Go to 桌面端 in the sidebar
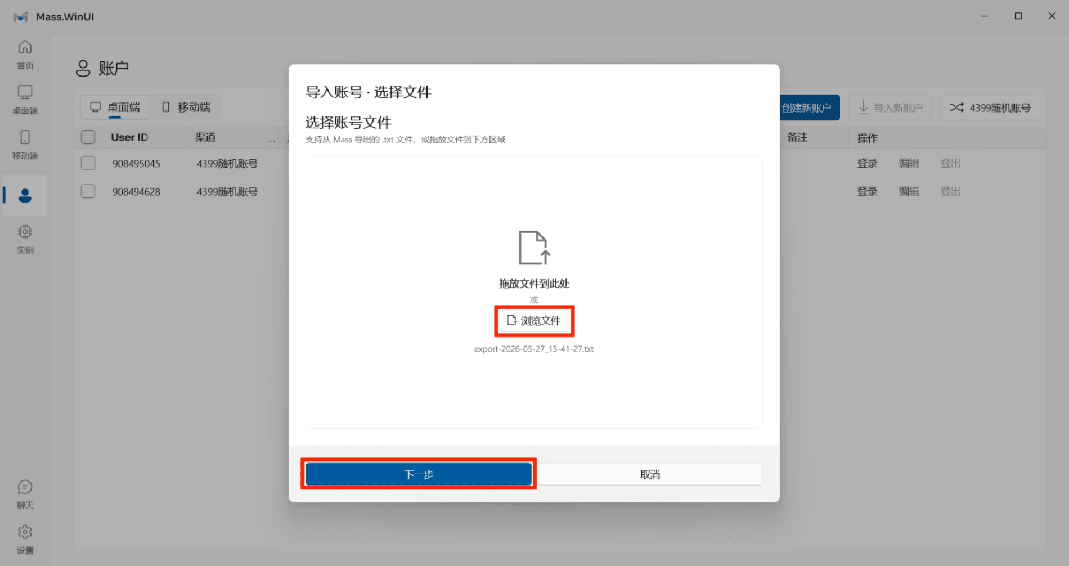The width and height of the screenshot is (1069, 566). pyautogui.click(x=25, y=100)
